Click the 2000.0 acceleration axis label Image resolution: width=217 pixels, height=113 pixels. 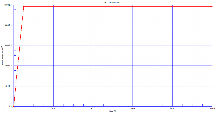(8, 86)
